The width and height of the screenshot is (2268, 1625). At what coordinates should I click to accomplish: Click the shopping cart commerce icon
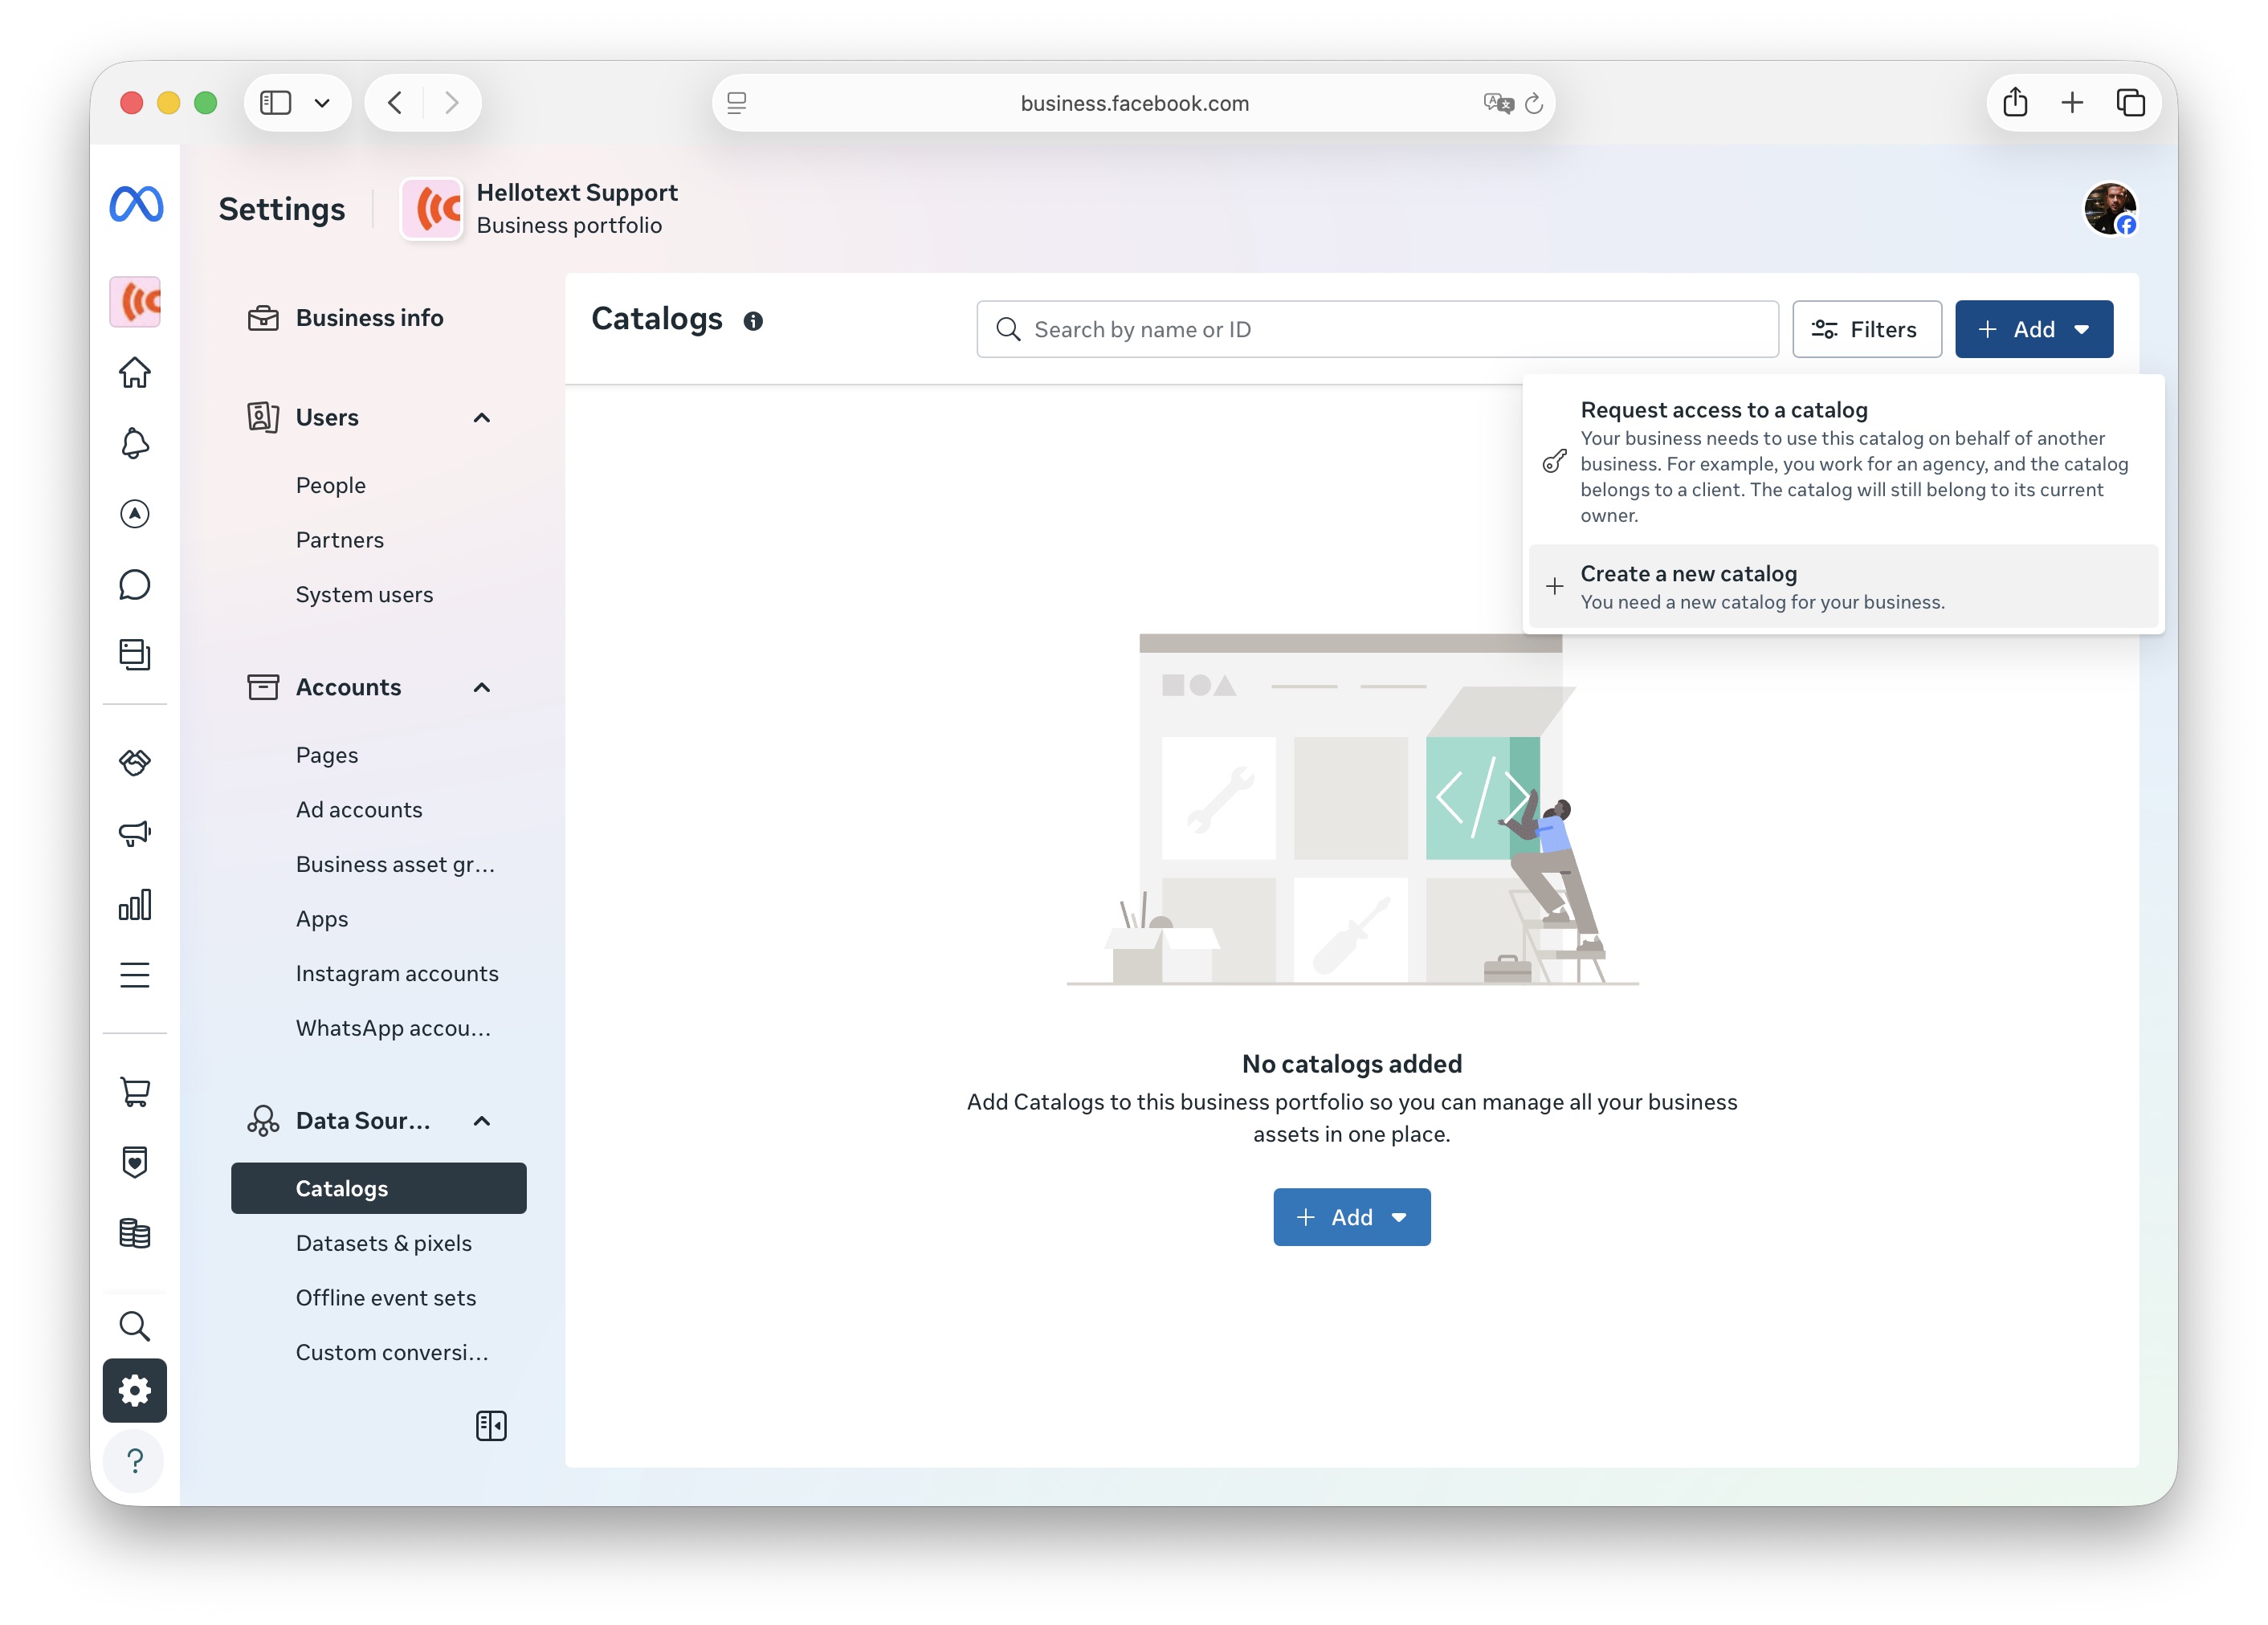[135, 1091]
